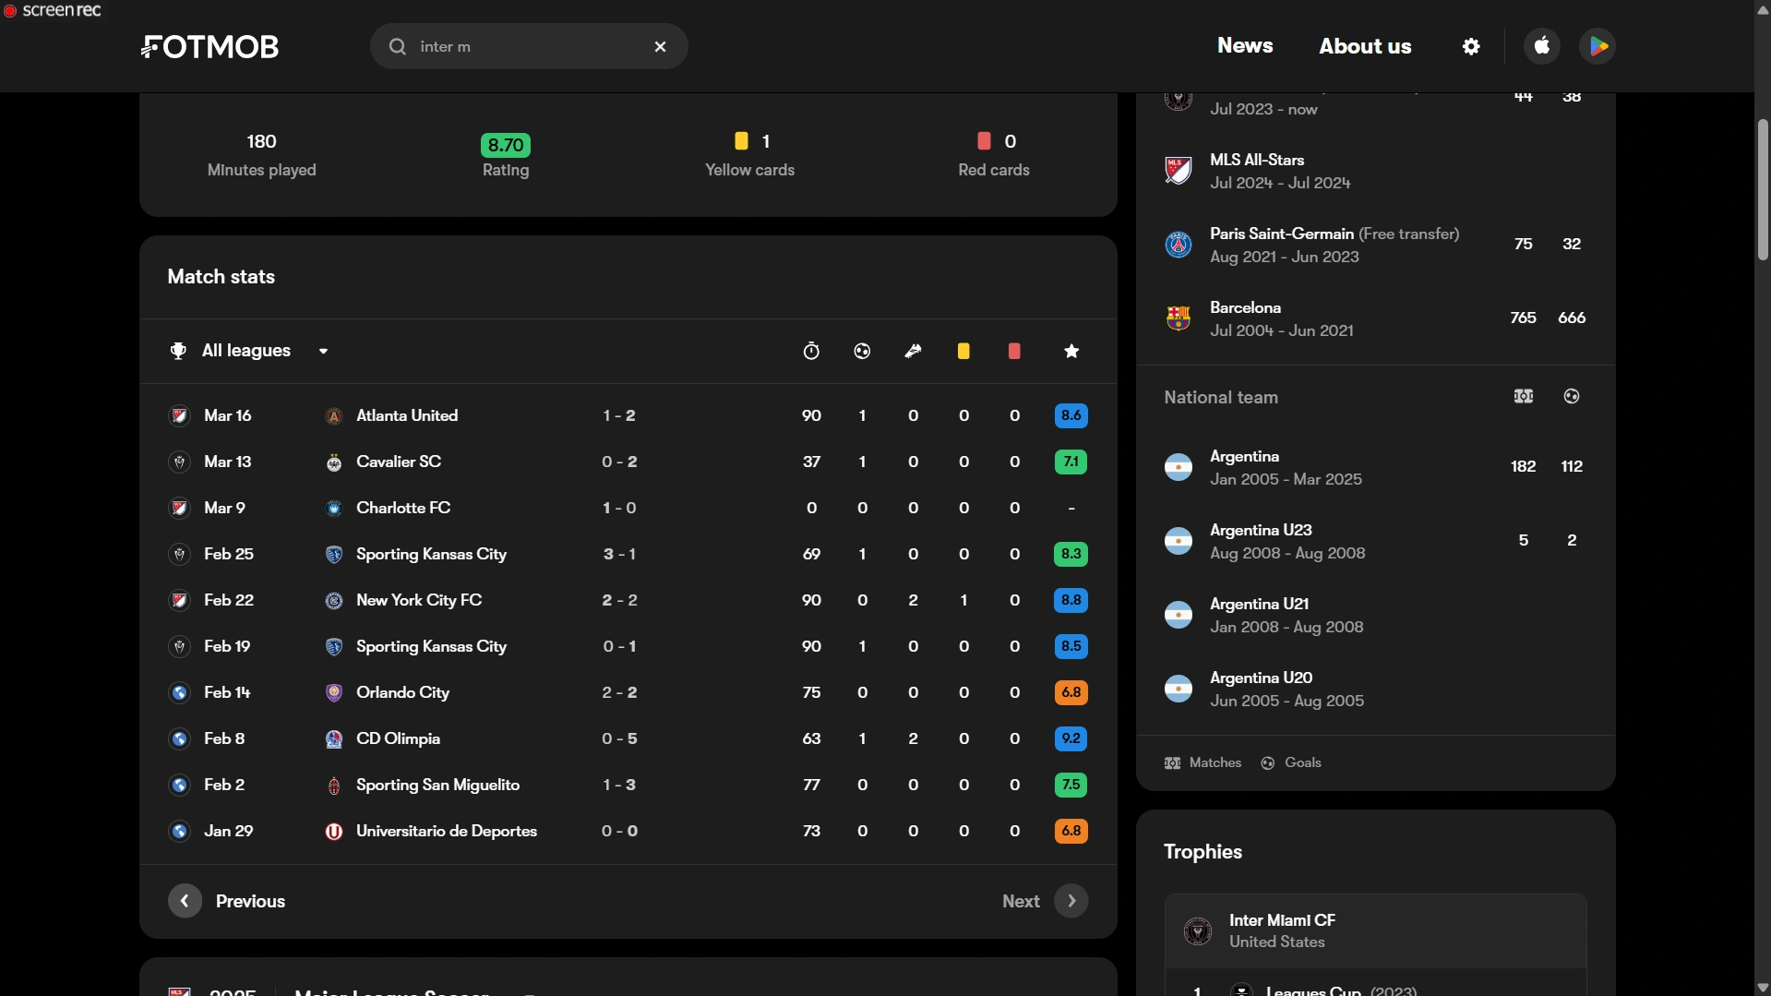
Task: Open the News menu item
Action: tap(1245, 45)
